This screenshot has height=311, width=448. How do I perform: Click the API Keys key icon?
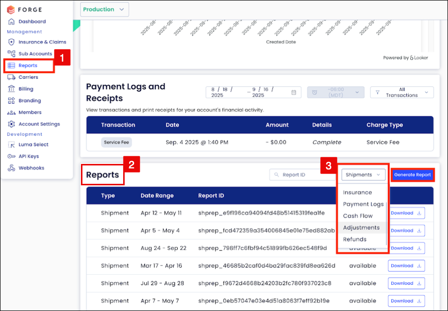pyautogui.click(x=11, y=156)
